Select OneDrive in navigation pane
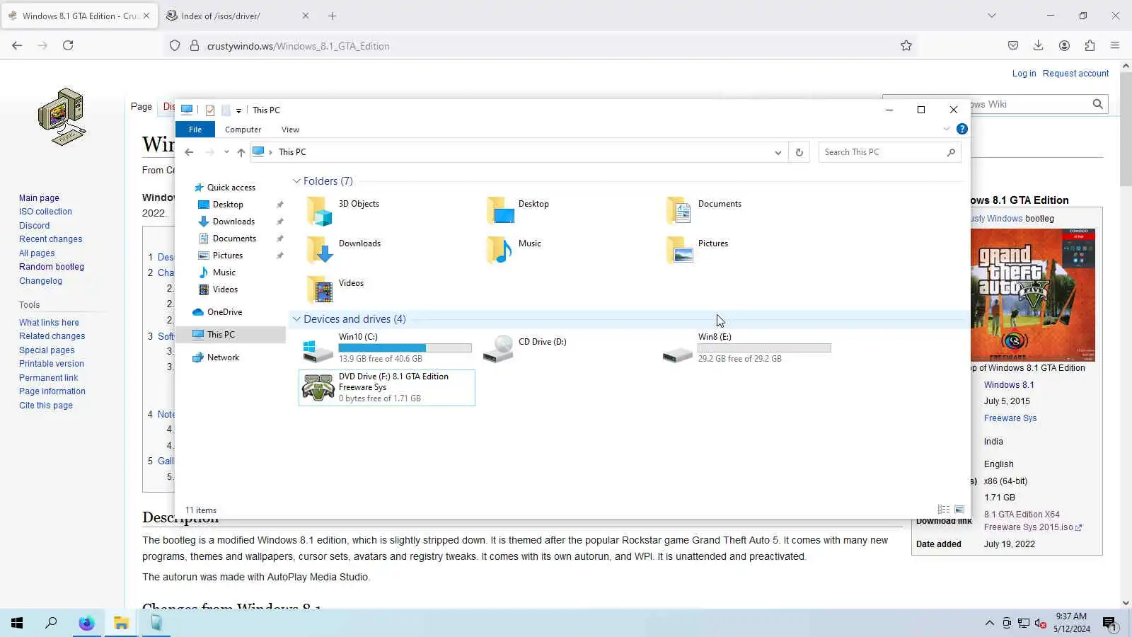 pyautogui.click(x=224, y=312)
